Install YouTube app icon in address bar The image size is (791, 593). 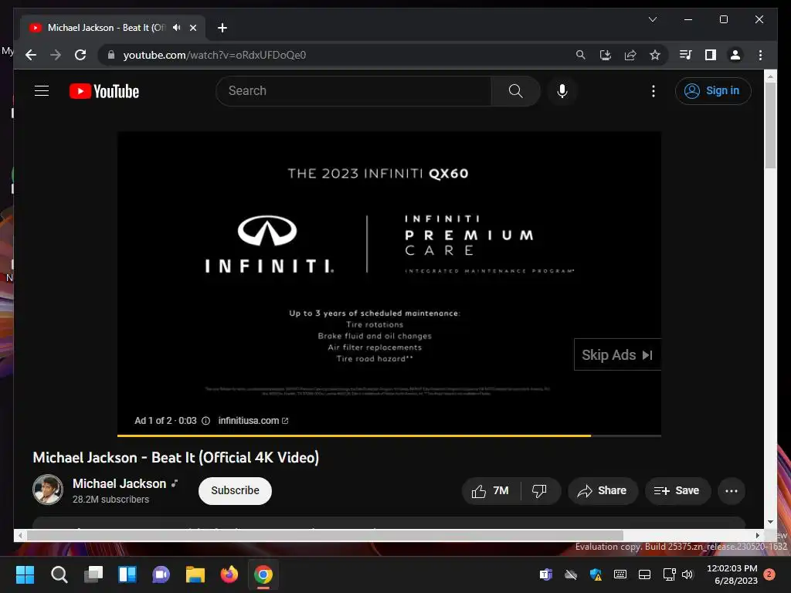(606, 55)
